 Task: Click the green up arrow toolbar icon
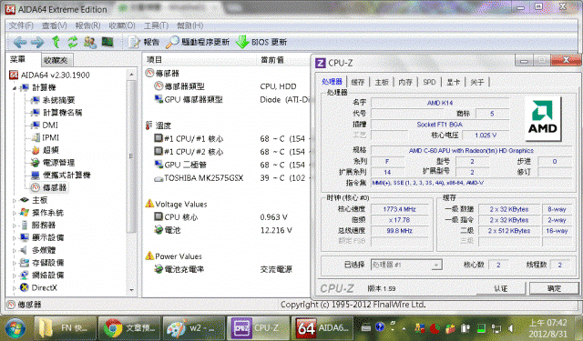(56, 42)
